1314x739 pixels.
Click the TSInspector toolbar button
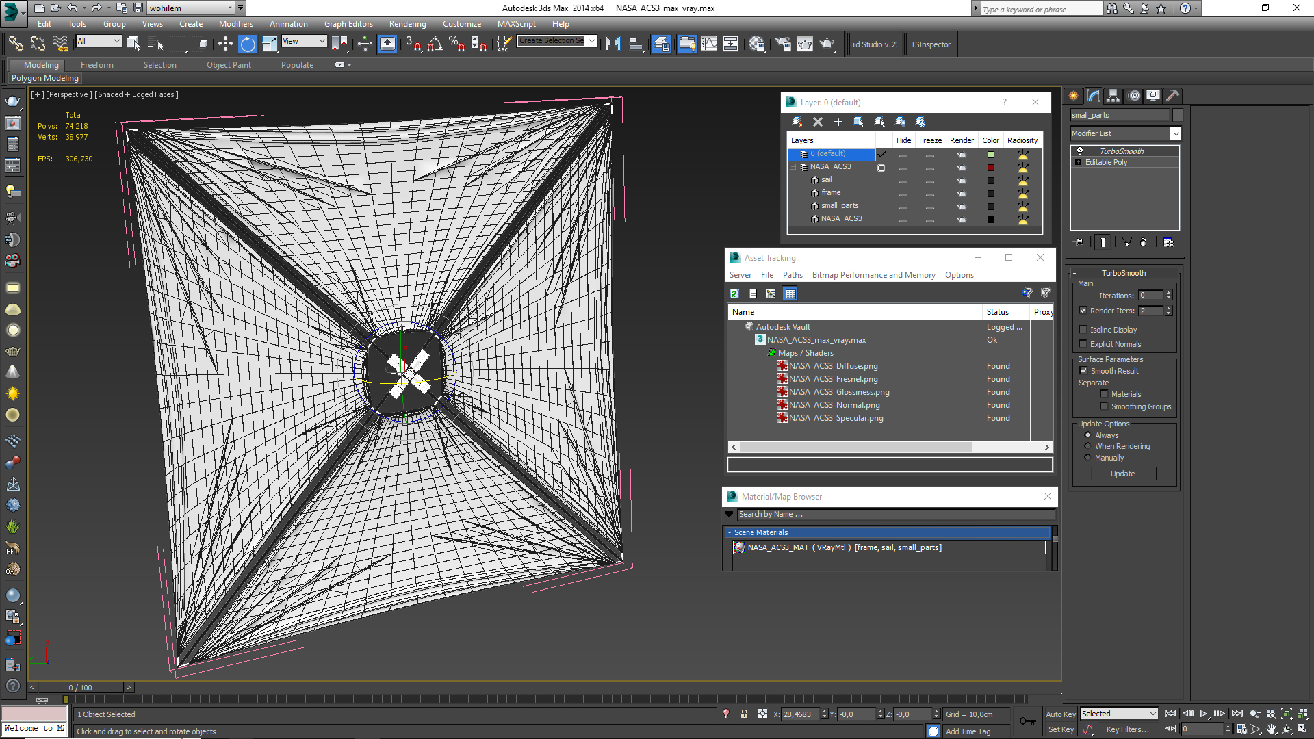click(x=930, y=44)
